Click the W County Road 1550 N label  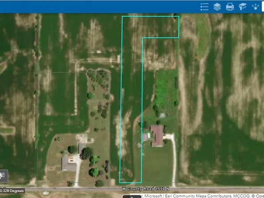145,189
